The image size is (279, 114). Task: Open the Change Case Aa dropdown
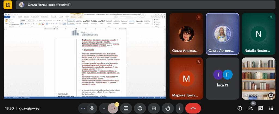(41, 21)
